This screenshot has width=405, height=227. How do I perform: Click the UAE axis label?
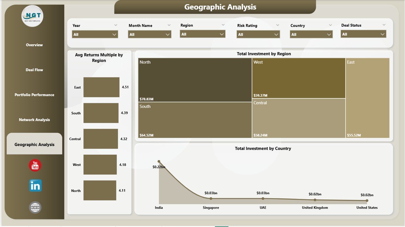click(263, 208)
